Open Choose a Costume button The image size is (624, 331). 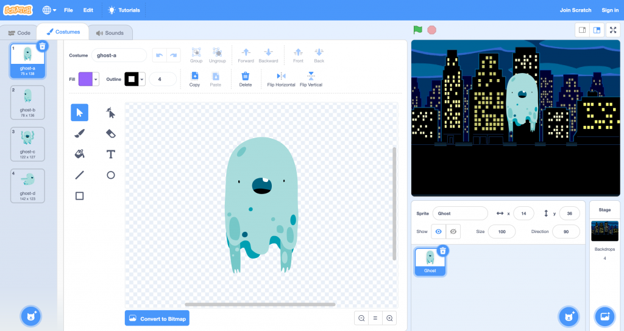point(31,316)
